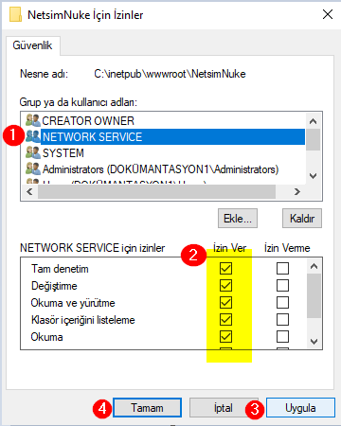Click the Kaldır button
341x426 pixels.
pyautogui.click(x=302, y=219)
